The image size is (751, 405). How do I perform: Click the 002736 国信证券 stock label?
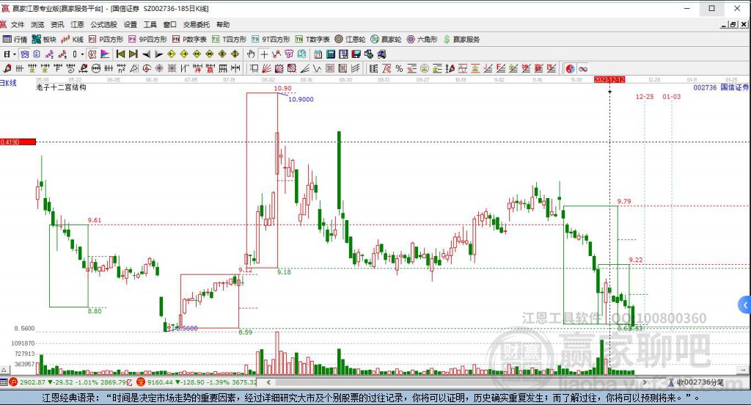click(x=721, y=87)
